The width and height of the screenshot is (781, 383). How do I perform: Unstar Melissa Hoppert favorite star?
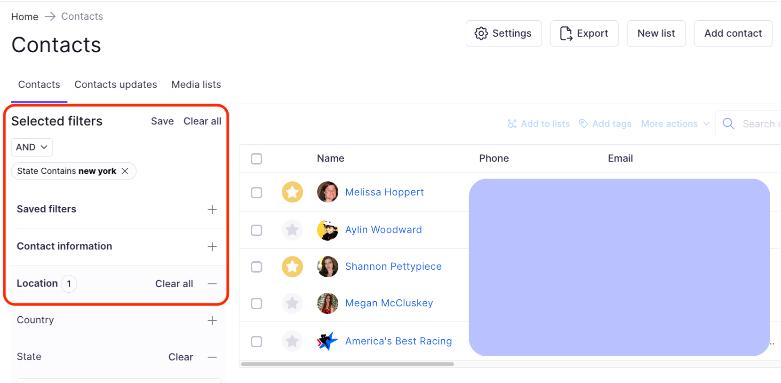(x=292, y=192)
